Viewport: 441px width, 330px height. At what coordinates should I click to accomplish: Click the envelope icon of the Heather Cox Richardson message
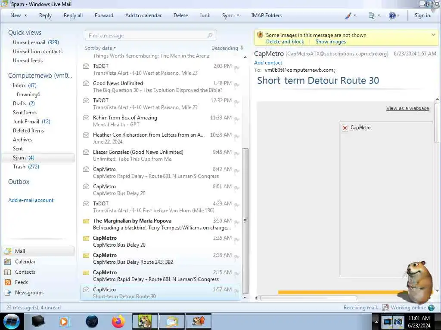[x=86, y=135]
